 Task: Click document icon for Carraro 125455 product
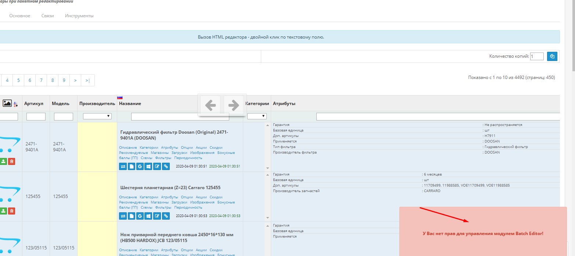coord(132,216)
